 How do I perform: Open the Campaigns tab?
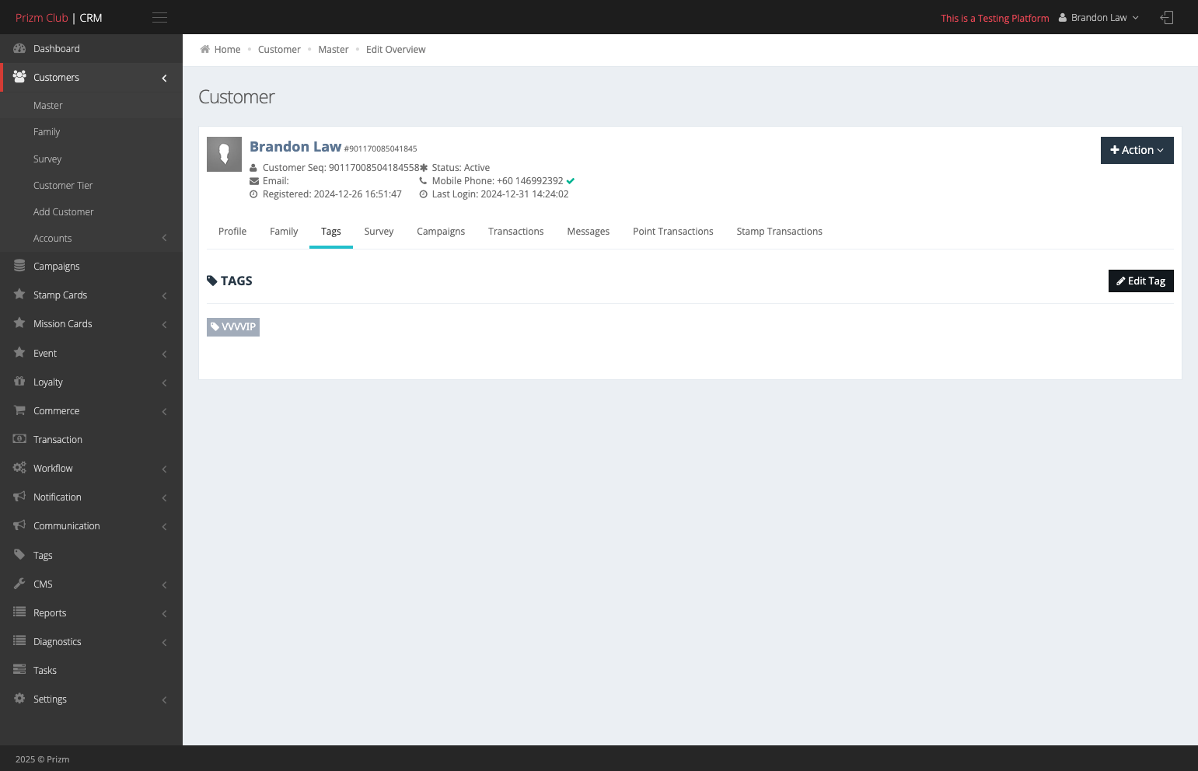[x=441, y=232]
